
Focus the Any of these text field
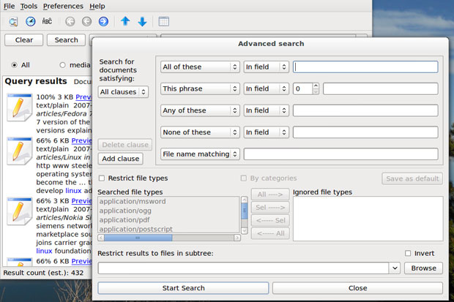tap(365, 110)
